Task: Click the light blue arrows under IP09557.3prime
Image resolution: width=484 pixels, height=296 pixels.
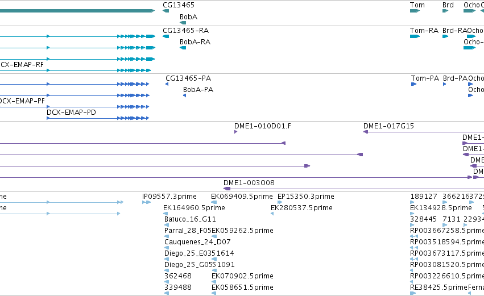Action: click(147, 202)
